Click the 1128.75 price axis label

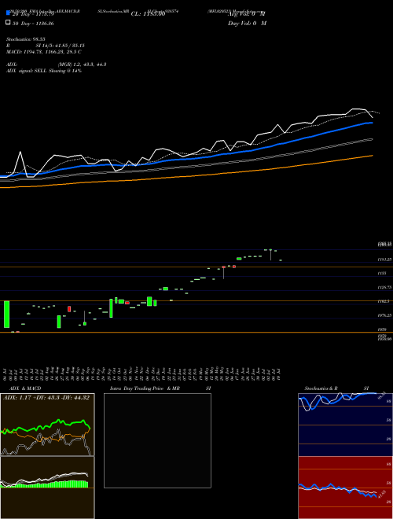384,288
